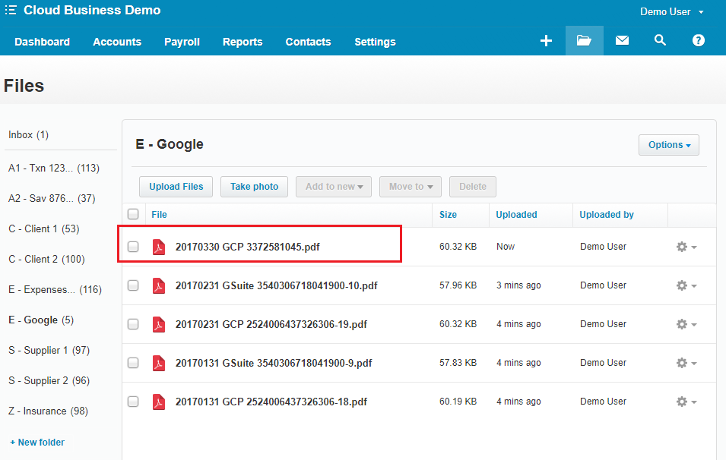Go to the Dashboard menu

[x=42, y=42]
